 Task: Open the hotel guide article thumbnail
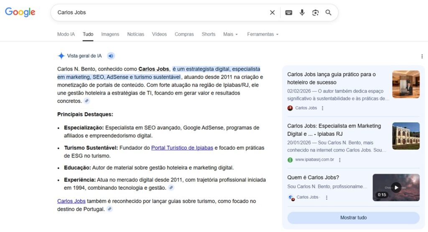pos(405,84)
